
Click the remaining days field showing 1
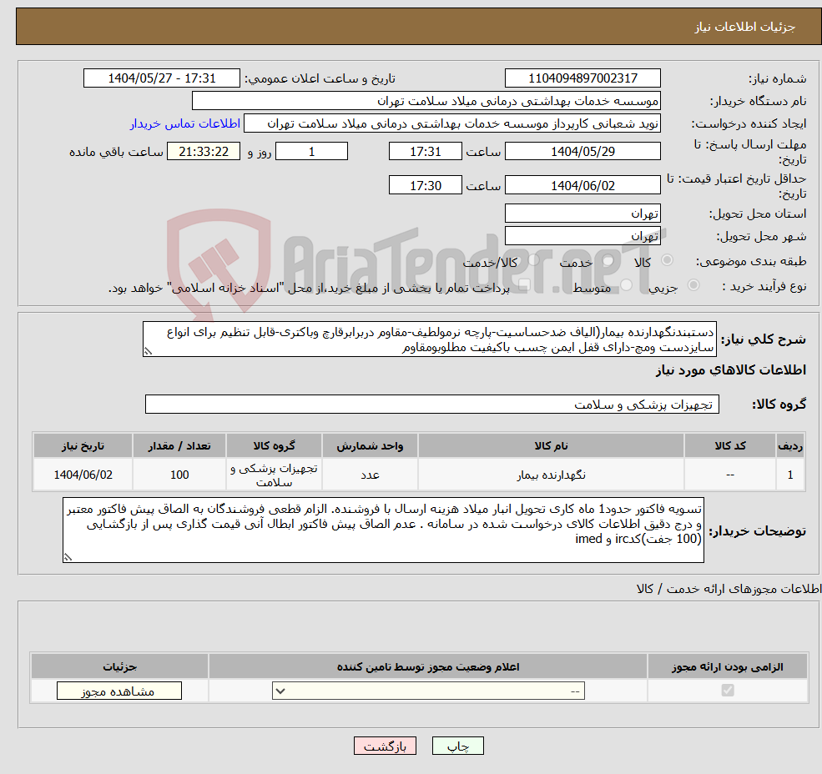311,152
